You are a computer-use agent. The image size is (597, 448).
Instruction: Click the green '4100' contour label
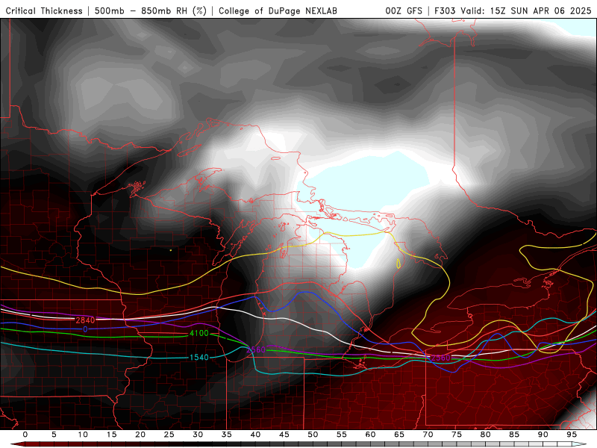(199, 333)
